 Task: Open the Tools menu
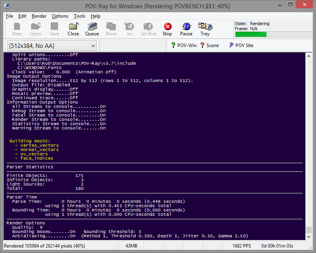79,16
